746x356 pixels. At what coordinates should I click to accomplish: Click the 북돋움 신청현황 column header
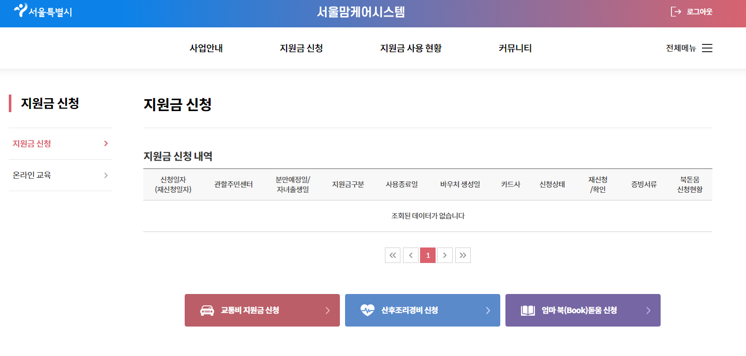pos(690,184)
